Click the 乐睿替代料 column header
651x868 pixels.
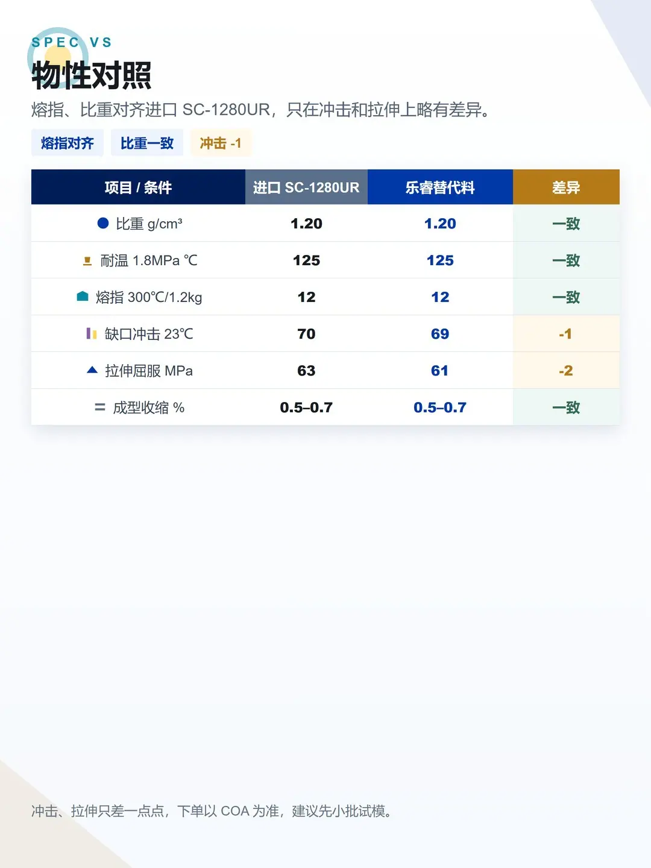point(440,187)
